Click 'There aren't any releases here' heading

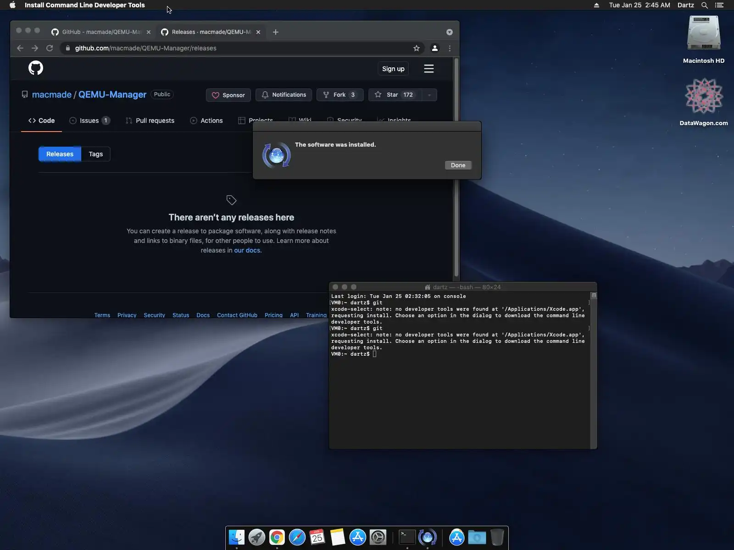point(231,217)
